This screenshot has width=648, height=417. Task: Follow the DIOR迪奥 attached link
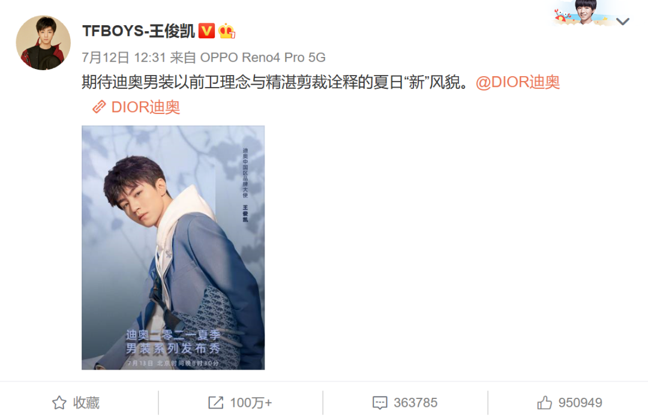145,107
